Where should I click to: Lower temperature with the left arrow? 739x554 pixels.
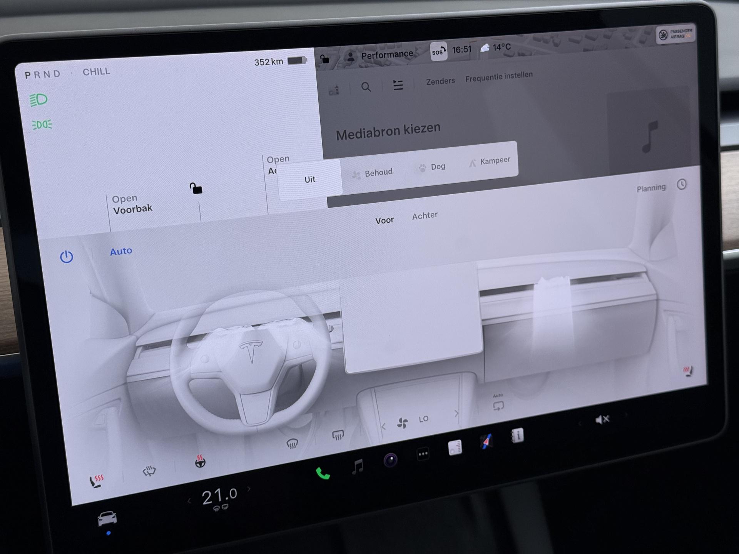pyautogui.click(x=189, y=501)
